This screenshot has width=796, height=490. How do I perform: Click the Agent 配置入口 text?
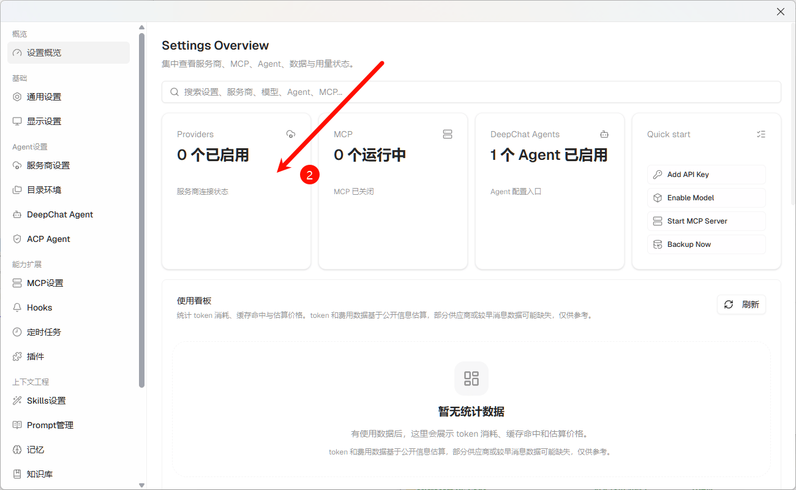coord(516,192)
